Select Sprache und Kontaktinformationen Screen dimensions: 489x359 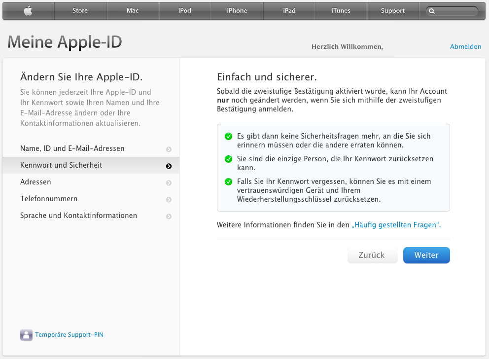click(x=91, y=215)
